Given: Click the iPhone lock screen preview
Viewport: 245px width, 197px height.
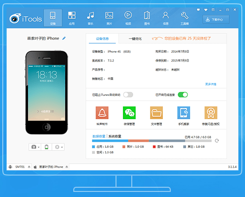Looking at the screenshot, I should coord(46,93).
